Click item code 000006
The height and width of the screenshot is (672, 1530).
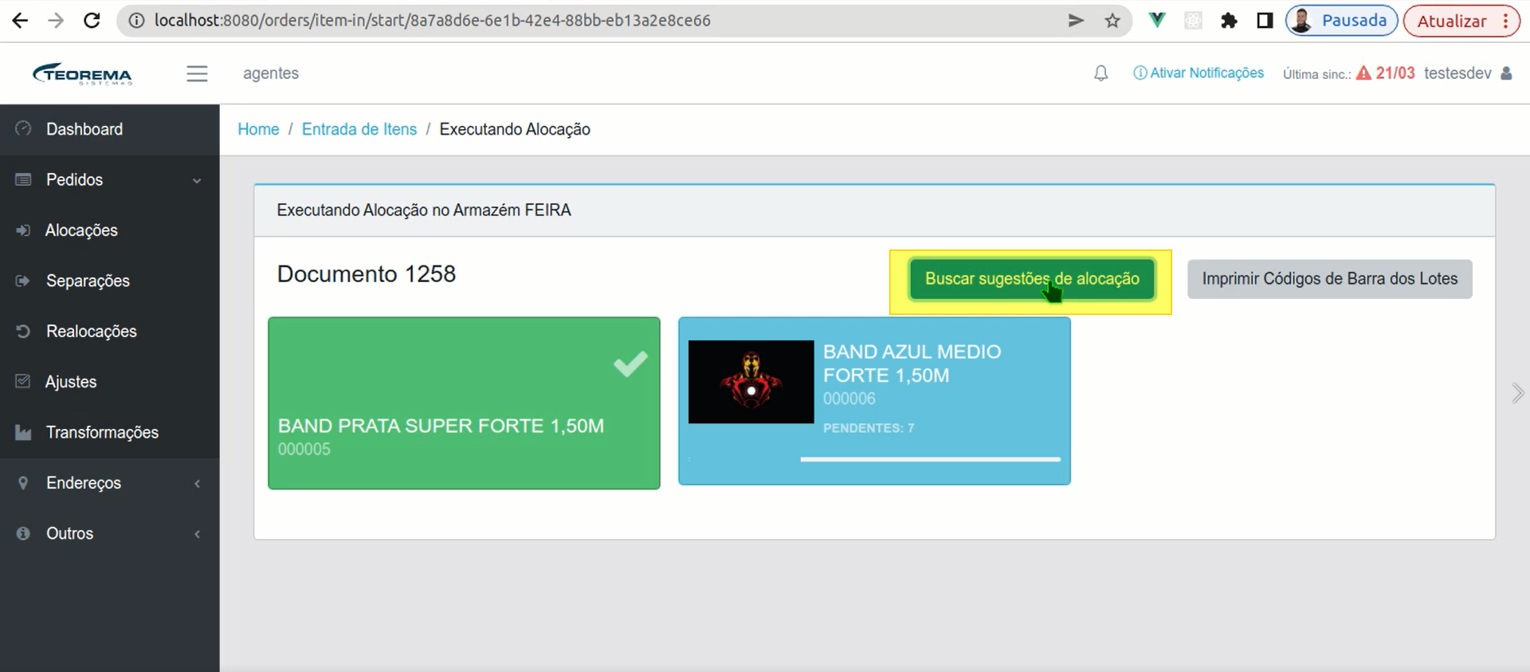click(849, 399)
